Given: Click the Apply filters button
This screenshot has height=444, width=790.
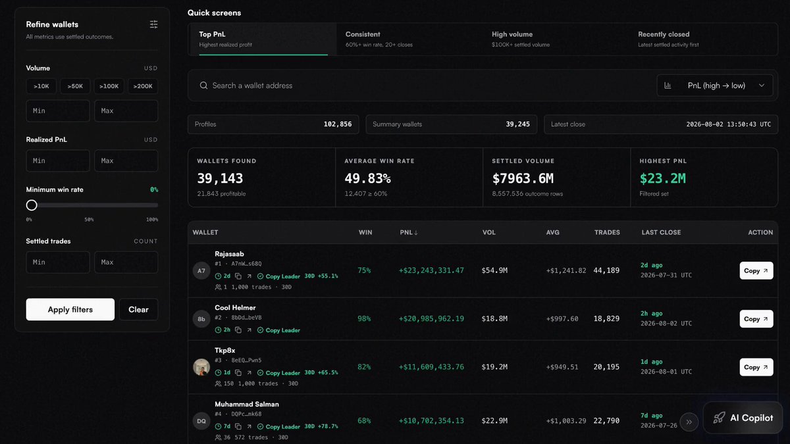Looking at the screenshot, I should point(70,309).
